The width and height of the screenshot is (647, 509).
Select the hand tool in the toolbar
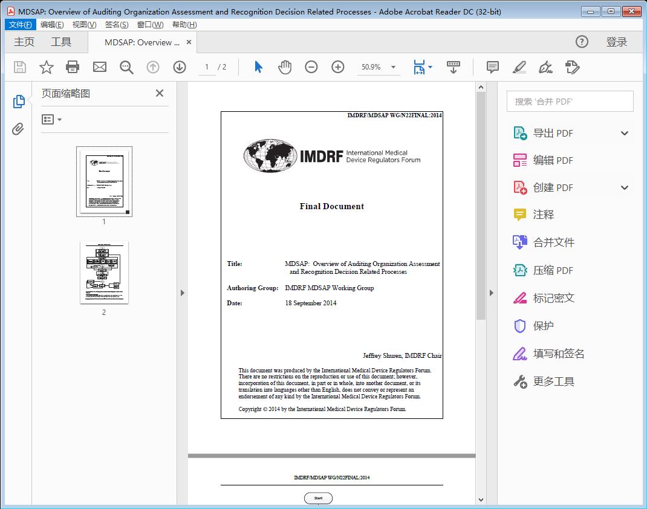pos(284,66)
